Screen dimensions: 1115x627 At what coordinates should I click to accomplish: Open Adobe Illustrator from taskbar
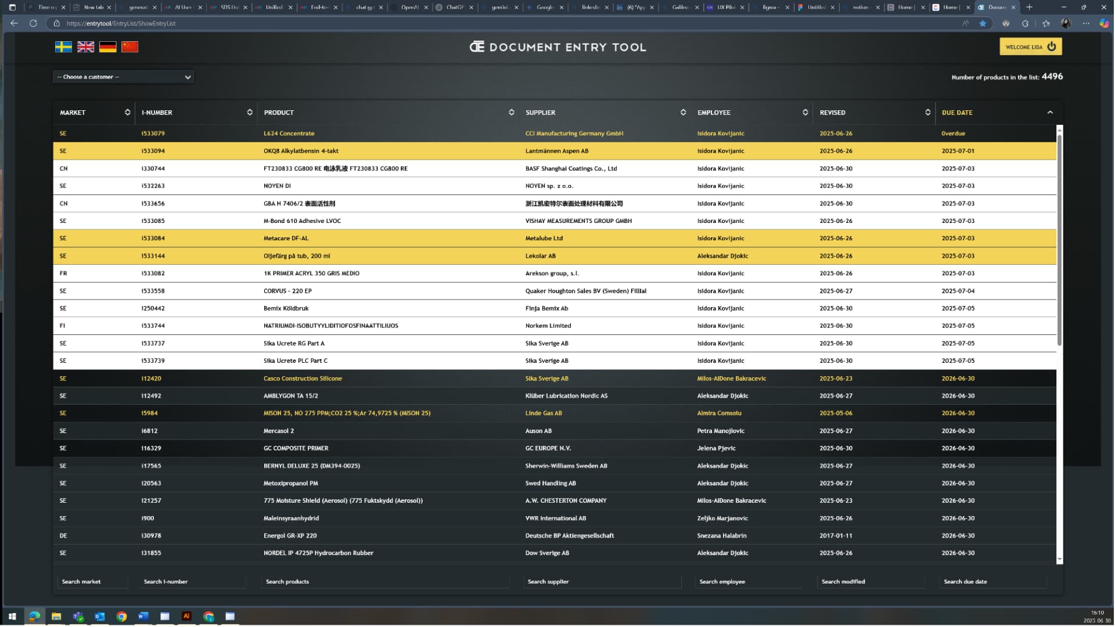pyautogui.click(x=186, y=616)
